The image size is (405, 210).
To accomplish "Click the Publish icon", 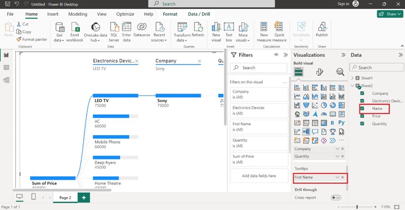I will coord(322,27).
